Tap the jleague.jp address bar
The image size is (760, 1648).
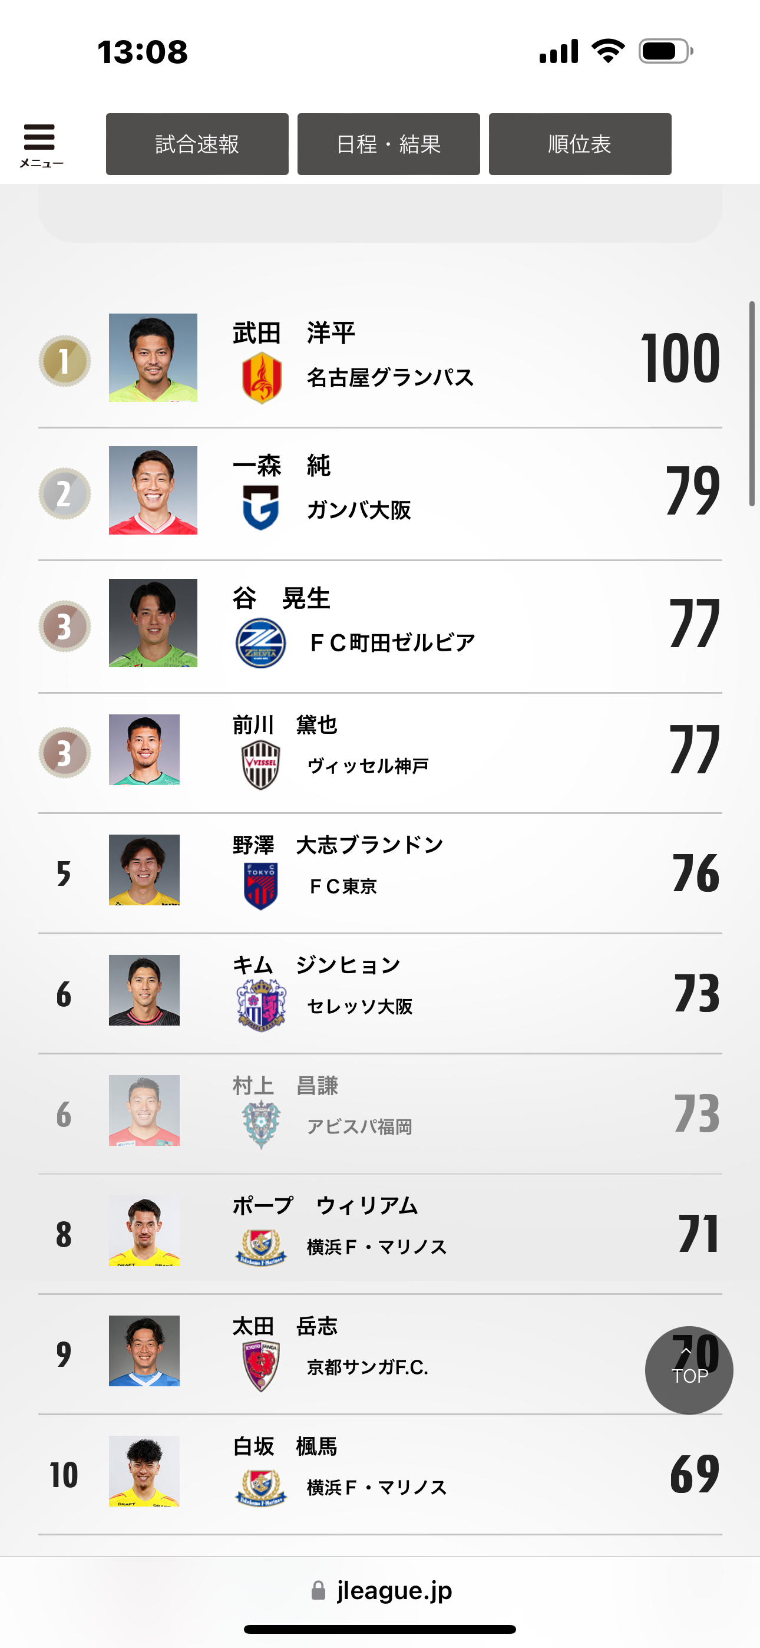click(x=381, y=1590)
